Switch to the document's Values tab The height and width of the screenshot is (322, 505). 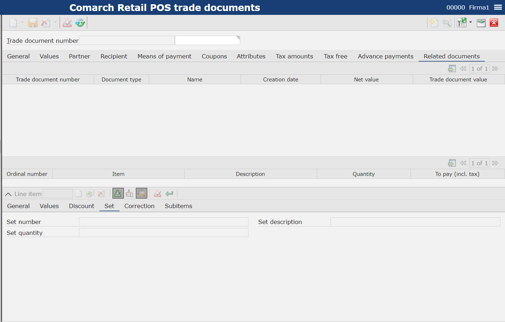(x=49, y=56)
